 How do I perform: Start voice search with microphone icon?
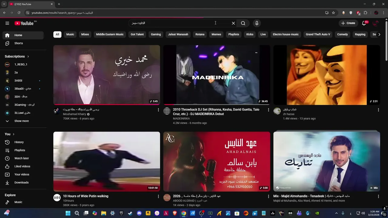point(257,23)
